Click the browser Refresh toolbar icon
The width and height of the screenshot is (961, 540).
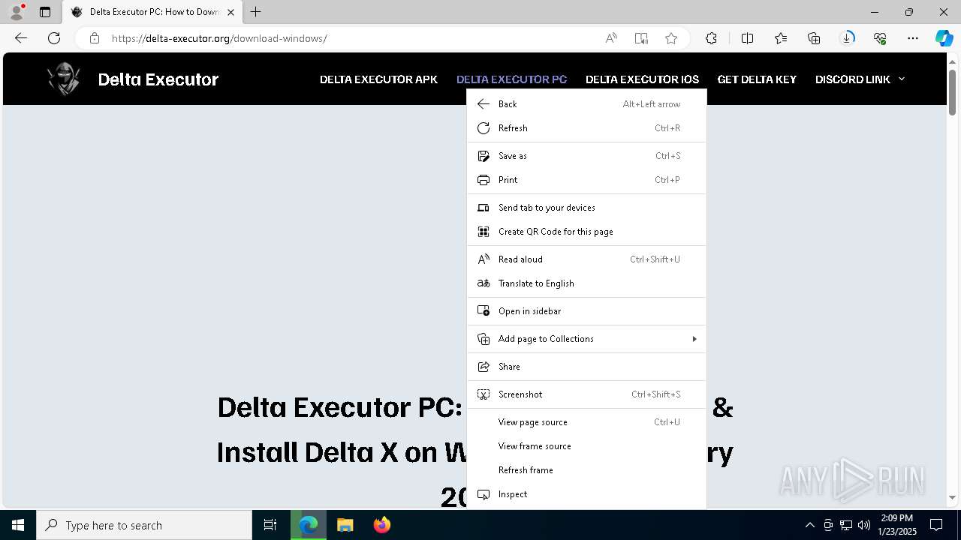(x=54, y=38)
